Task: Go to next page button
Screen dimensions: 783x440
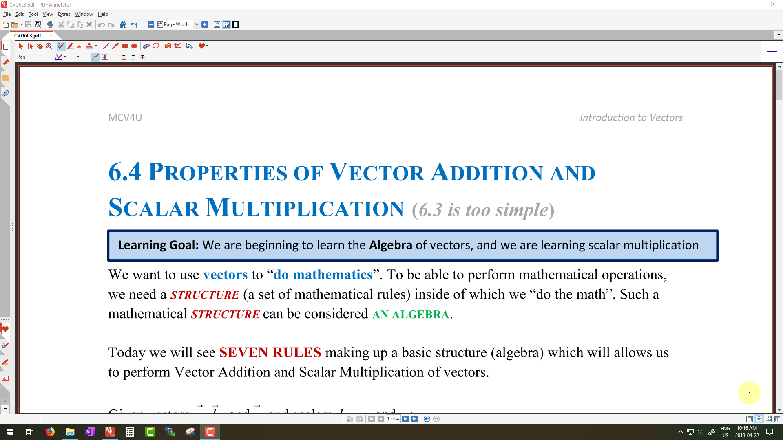Action: coord(405,419)
